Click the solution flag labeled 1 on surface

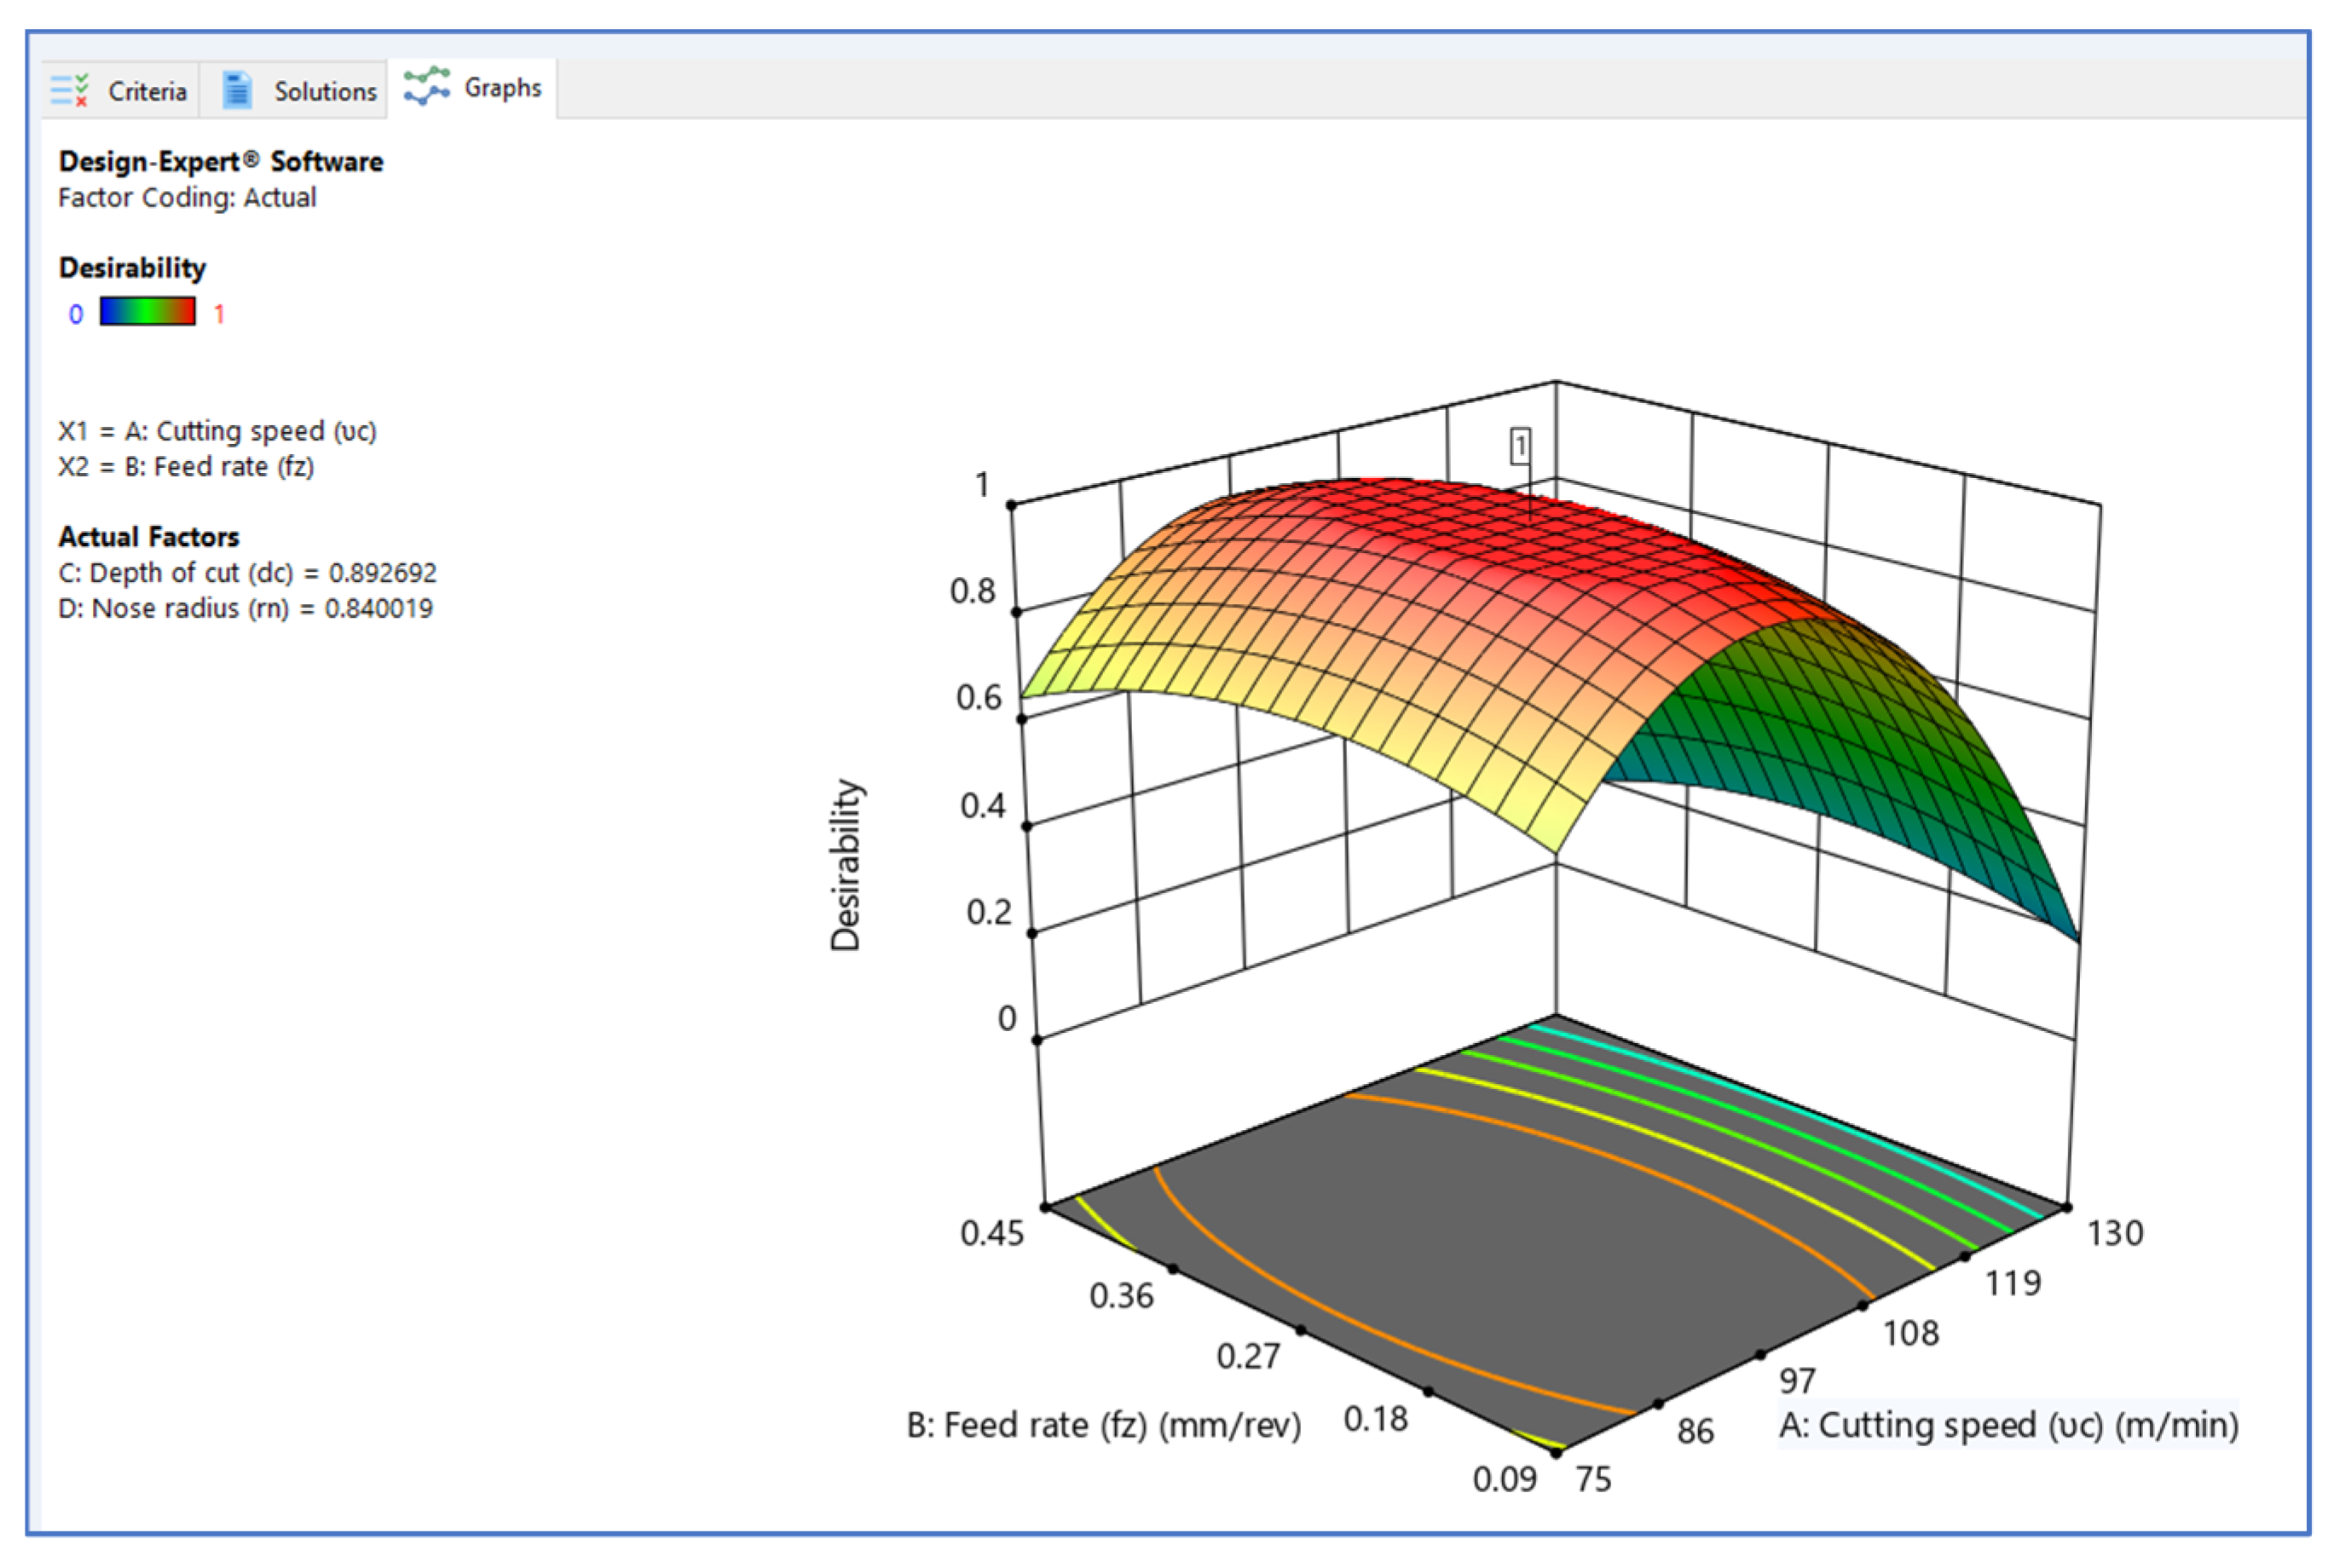(x=1520, y=446)
